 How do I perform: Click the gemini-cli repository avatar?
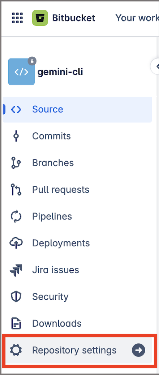(x=21, y=72)
